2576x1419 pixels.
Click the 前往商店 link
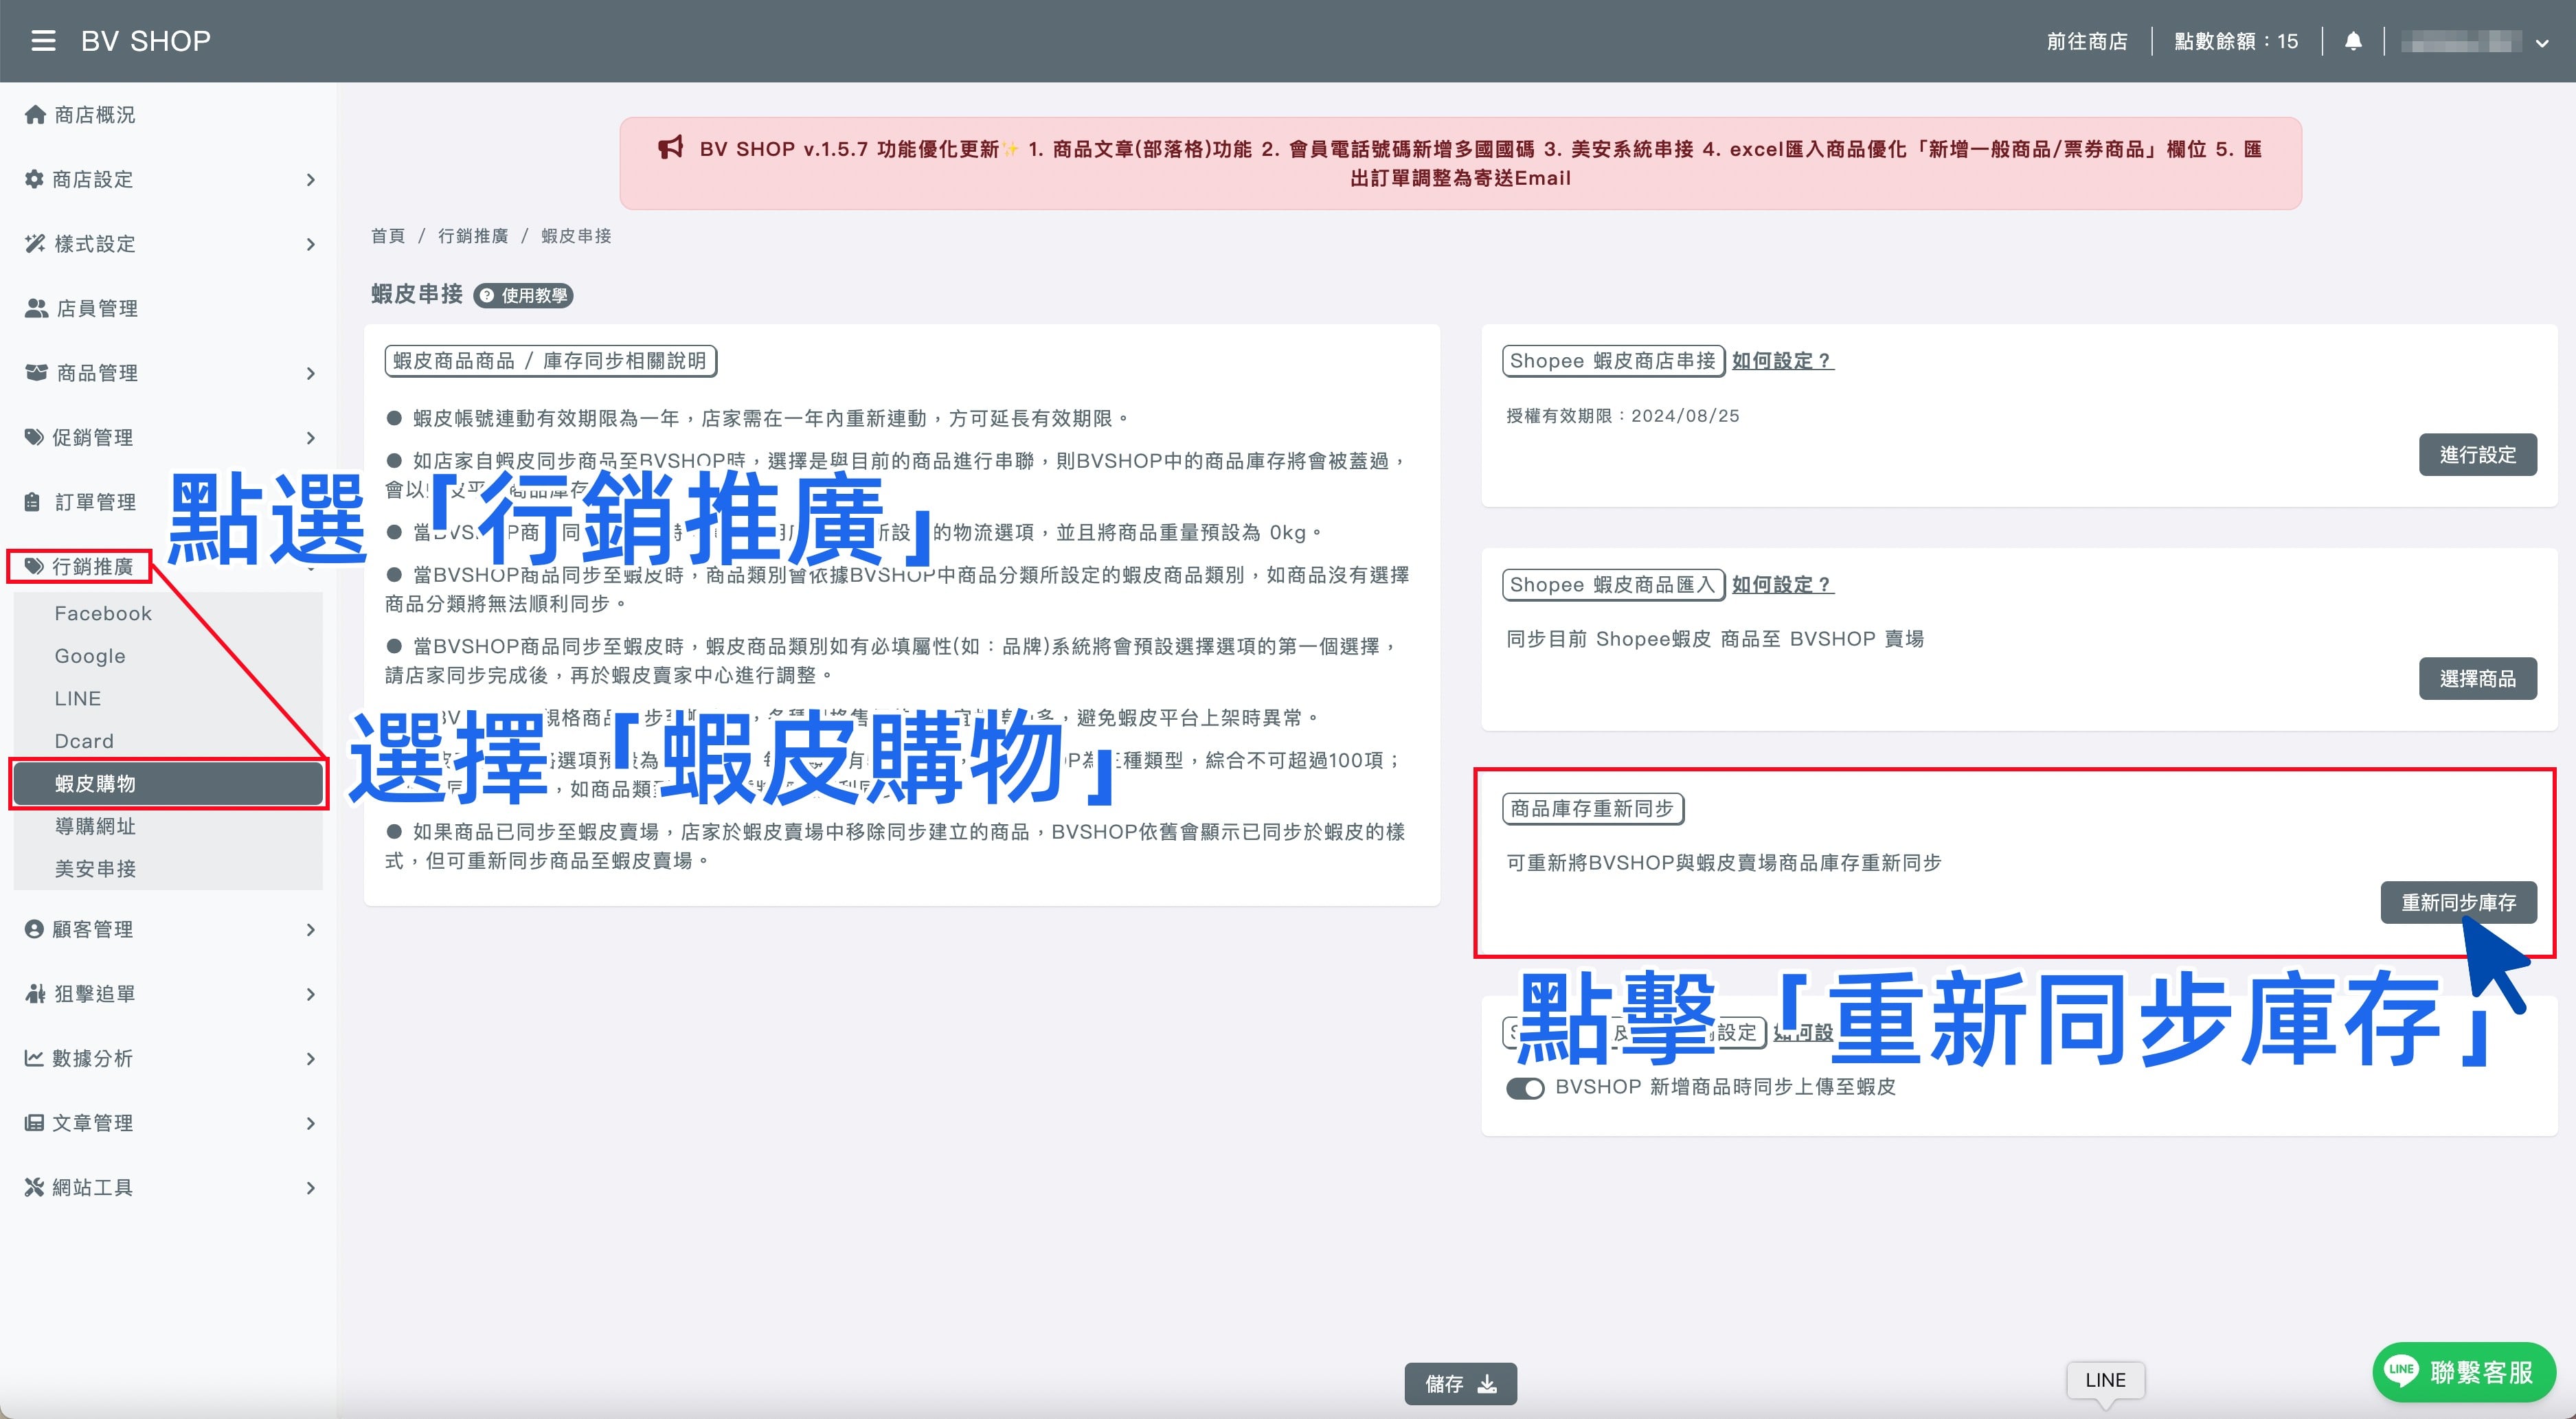pyautogui.click(x=2087, y=41)
